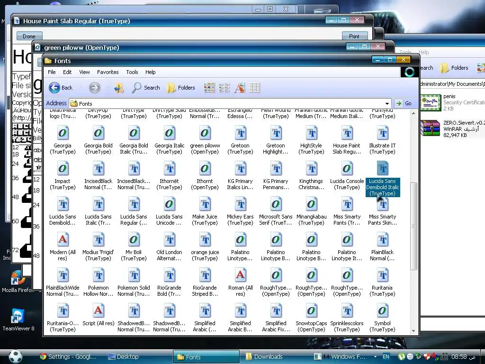
Task: Open the Help menu in Fonts
Action: (x=150, y=72)
